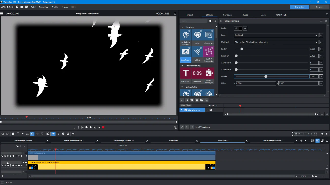Viewport: 330px width, 185px height.
Task: Select the Farbe effect tile in Favoriten
Action: point(197,38)
